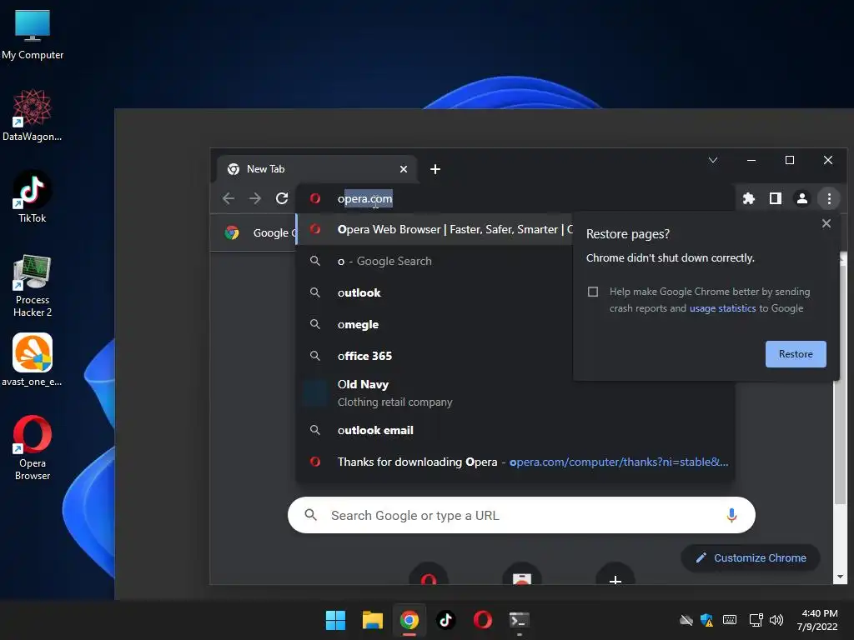The image size is (854, 640).
Task: Click the network display tray icon
Action: coord(756,620)
